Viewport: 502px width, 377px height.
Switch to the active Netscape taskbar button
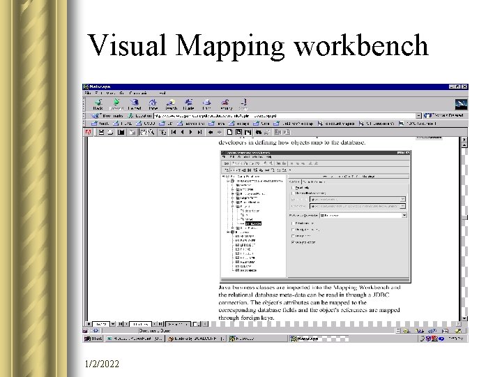coord(319,339)
